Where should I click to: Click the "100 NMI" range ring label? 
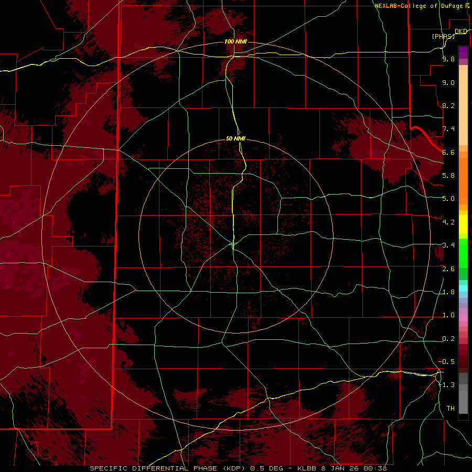(235, 41)
